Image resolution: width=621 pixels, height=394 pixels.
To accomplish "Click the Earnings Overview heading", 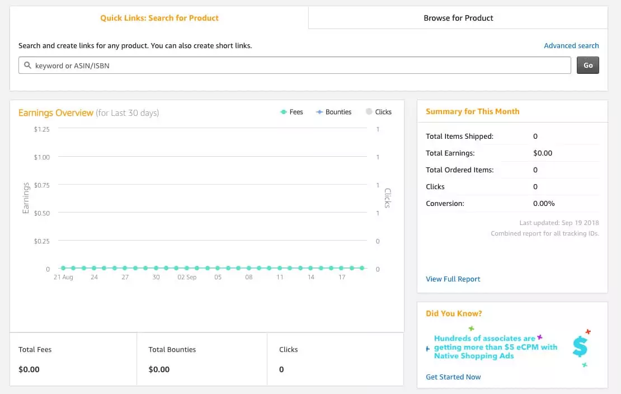I will coord(56,112).
